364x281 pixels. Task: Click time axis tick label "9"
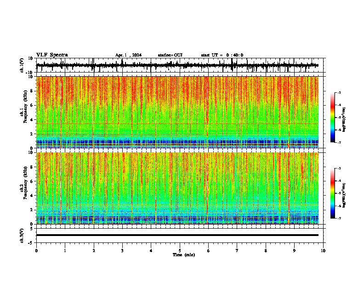click(294, 251)
